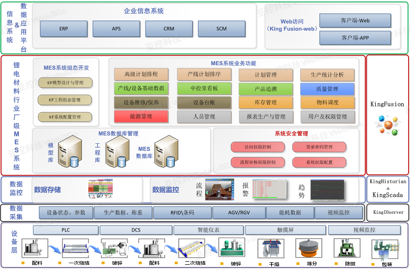Select the 一次烧结 kiln image

click(x=75, y=248)
